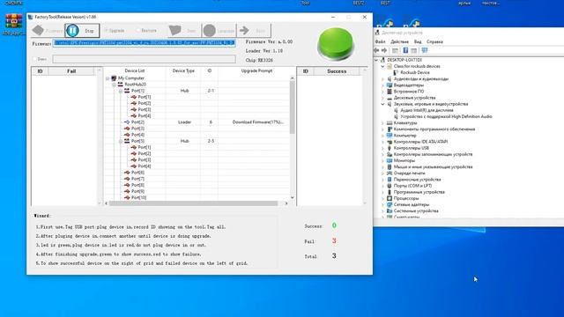
Task: Collapse the My Computer node
Action: [x=108, y=78]
